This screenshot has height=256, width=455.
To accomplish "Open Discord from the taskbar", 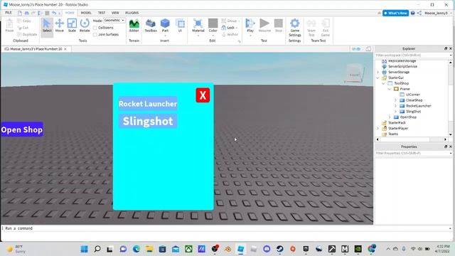I will (x=267, y=249).
